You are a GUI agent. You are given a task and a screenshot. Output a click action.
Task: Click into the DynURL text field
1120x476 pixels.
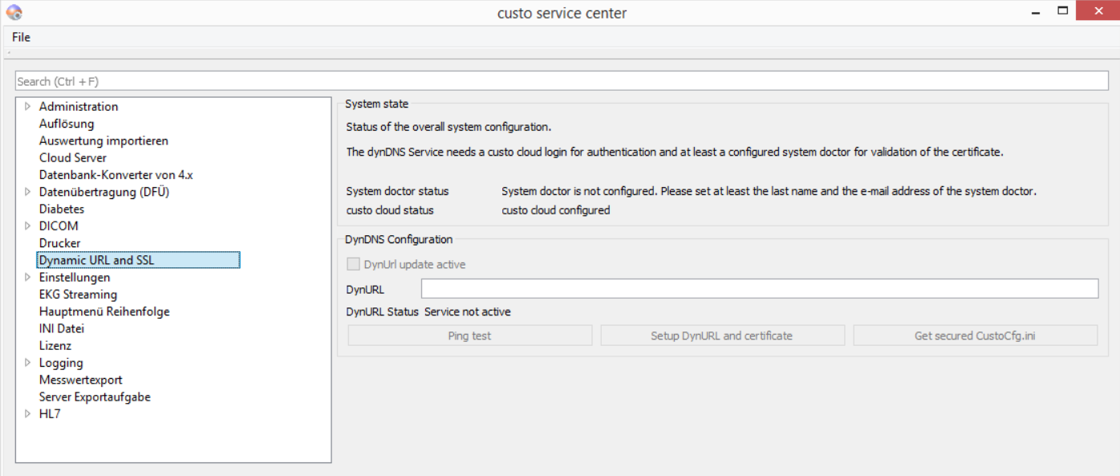[x=760, y=289]
